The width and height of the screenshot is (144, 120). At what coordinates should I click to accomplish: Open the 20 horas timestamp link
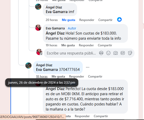click(52, 20)
